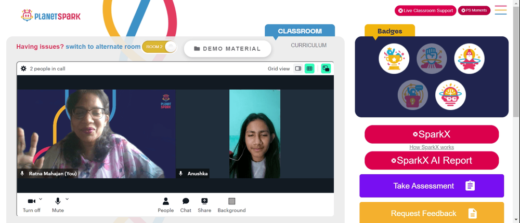Switch to the CURRICULUM tab
Image resolution: width=520 pixels, height=223 pixels.
tap(308, 45)
